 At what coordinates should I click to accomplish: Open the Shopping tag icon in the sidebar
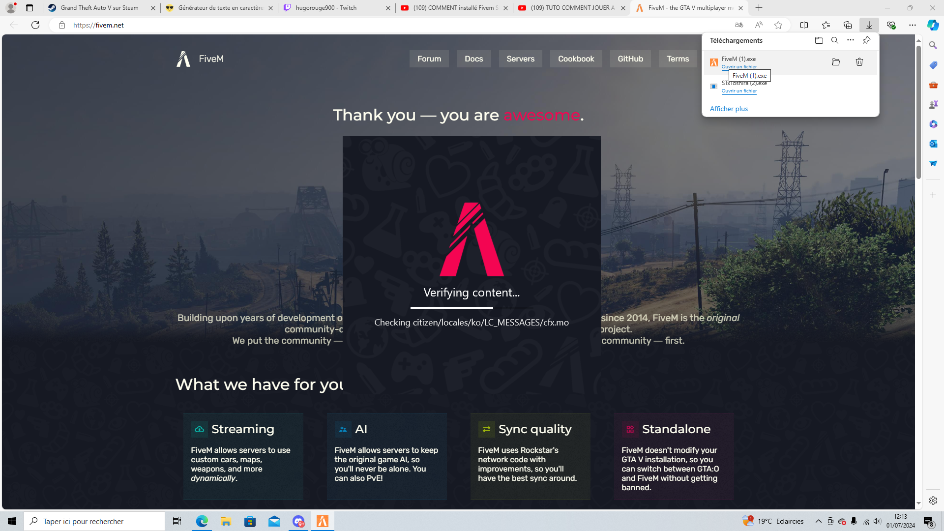[933, 65]
